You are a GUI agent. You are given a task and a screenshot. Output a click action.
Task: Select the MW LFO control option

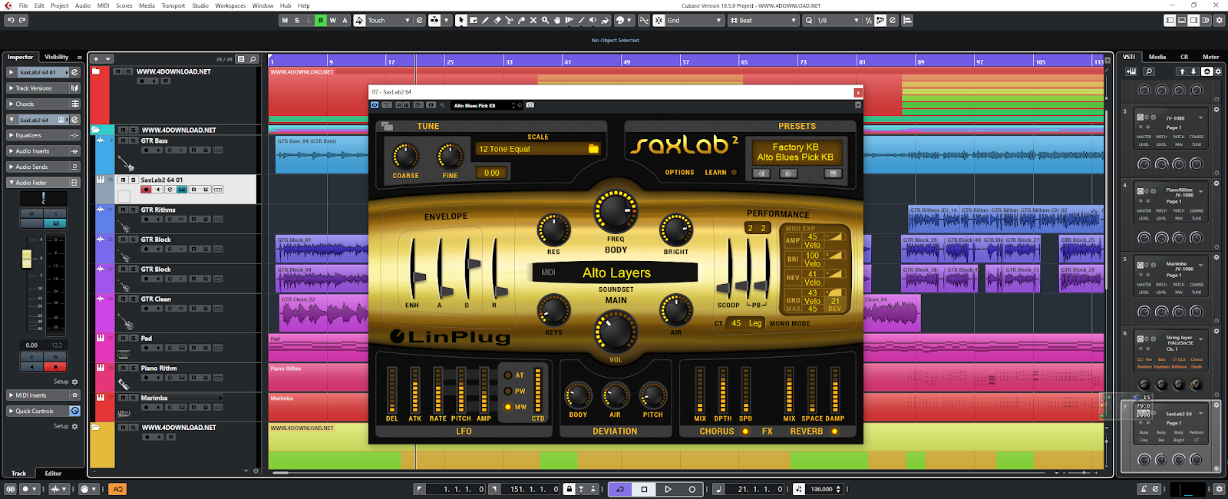(x=507, y=407)
